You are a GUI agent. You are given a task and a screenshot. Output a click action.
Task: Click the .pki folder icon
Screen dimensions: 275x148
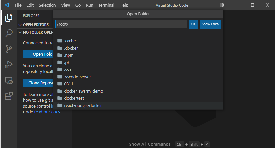coord(60,62)
